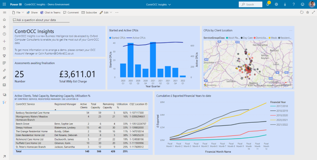The image size is (317, 160).
Task: Open the app launcher waffle icon
Action: pyautogui.click(x=4, y=4)
